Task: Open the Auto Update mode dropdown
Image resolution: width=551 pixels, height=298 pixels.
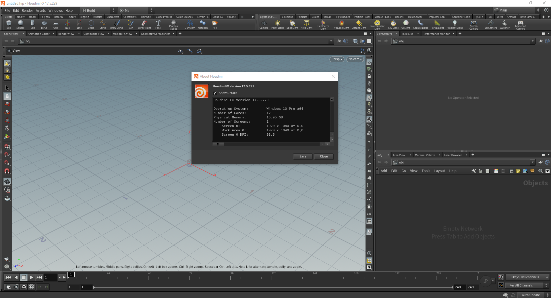Action: tap(533, 295)
